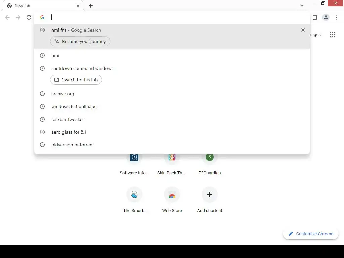Restore down the Chrome window

[x=323, y=3]
